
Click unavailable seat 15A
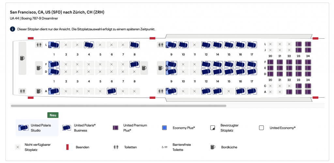click(229, 91)
